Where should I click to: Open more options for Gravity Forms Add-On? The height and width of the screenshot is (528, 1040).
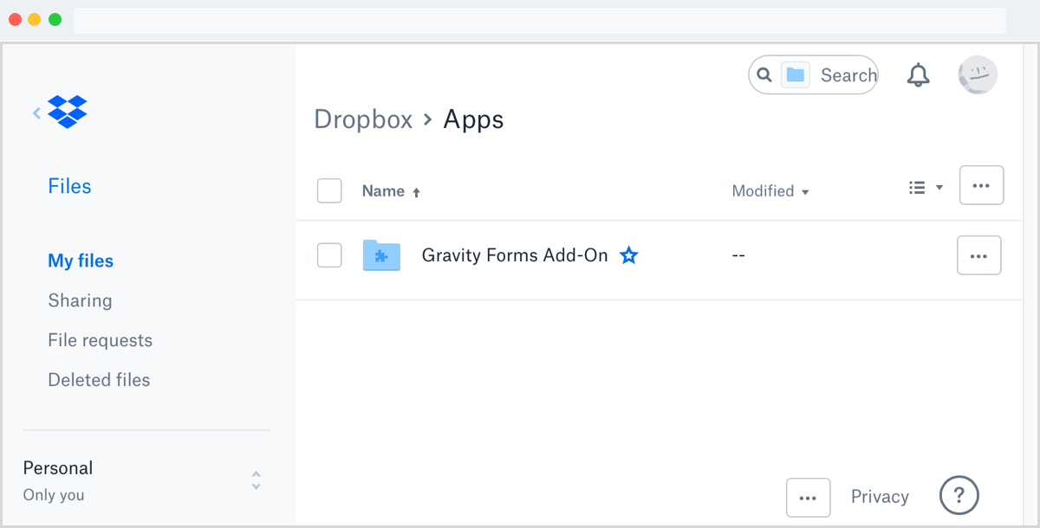click(978, 255)
